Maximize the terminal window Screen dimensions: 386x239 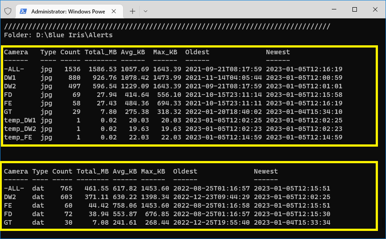point(355,9)
